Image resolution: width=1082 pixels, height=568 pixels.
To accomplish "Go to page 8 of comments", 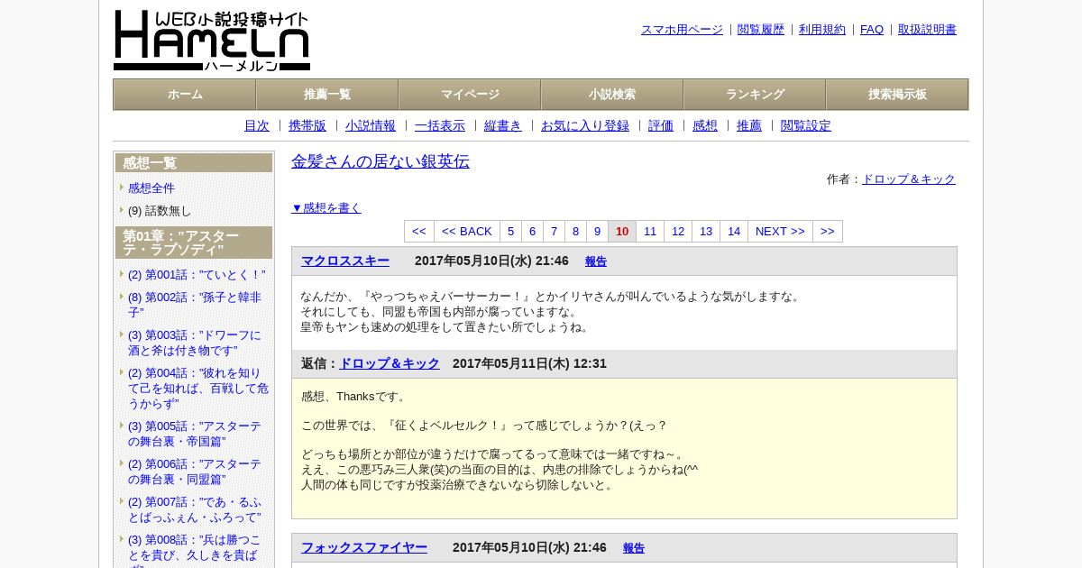I will tap(576, 232).
